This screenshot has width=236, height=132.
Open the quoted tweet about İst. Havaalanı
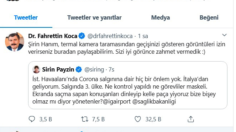click(x=128, y=85)
